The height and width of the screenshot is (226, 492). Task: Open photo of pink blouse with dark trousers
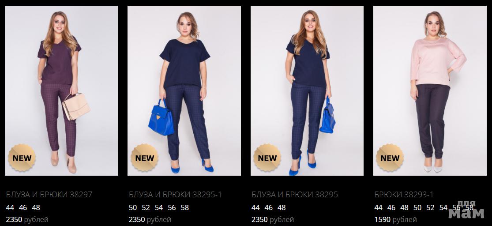point(430,91)
